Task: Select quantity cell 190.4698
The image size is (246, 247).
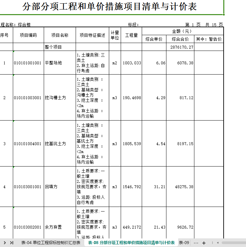Action: click(x=131, y=98)
